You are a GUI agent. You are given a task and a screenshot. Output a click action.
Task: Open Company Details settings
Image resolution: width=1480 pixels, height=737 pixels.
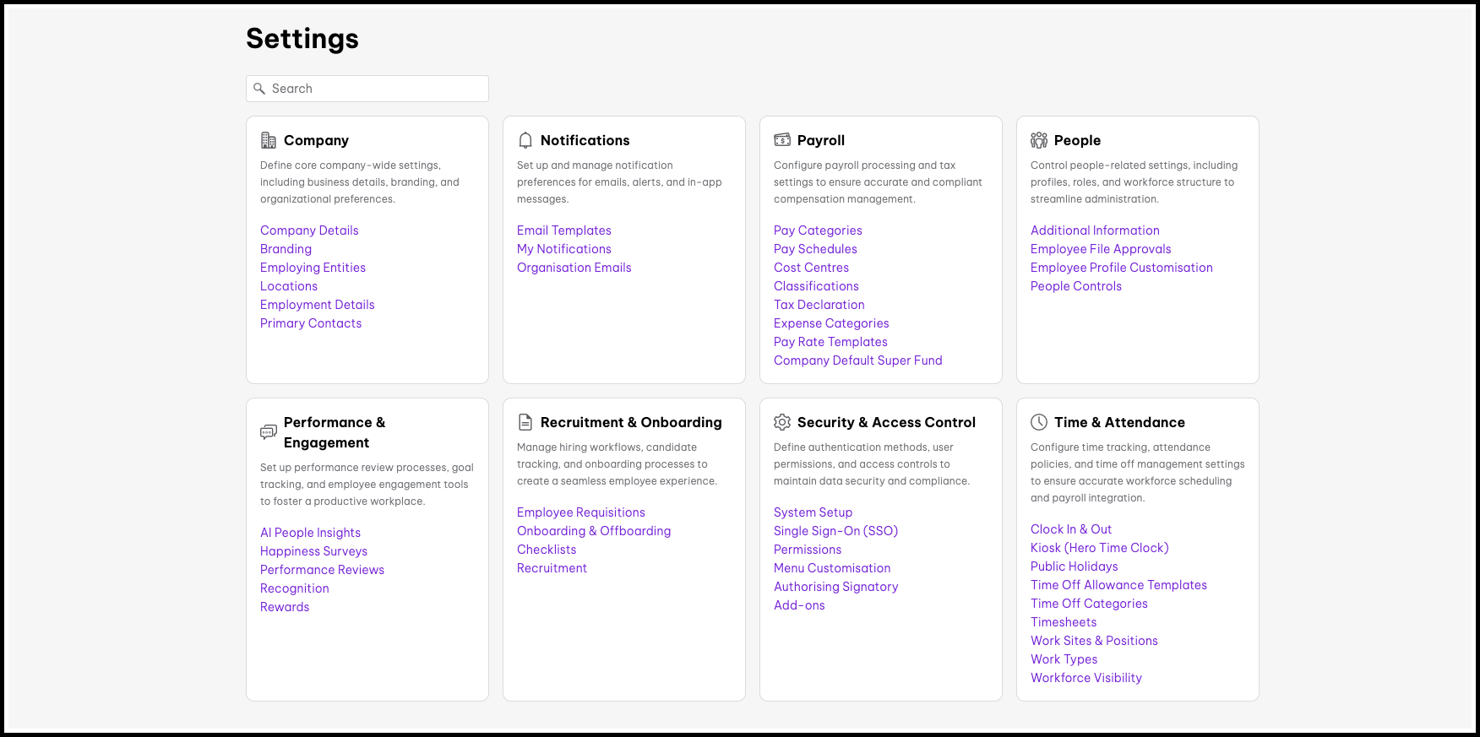[309, 230]
